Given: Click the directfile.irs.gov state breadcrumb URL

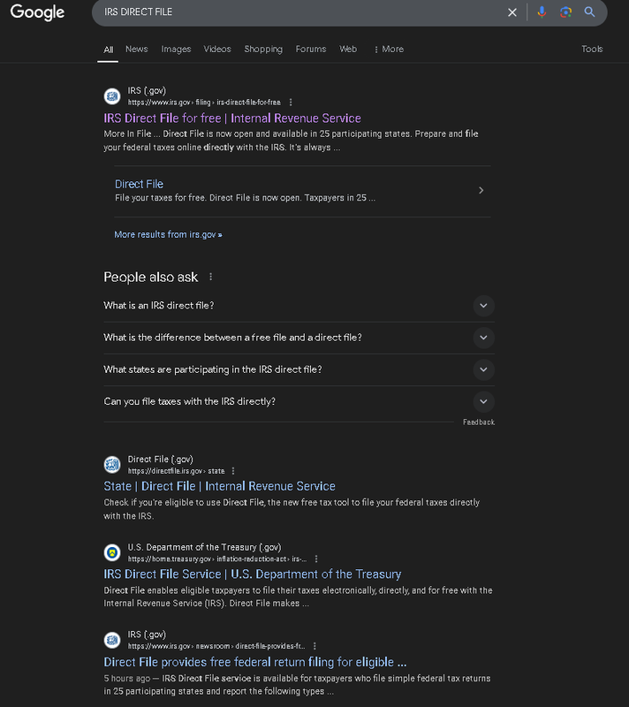Looking at the screenshot, I should [176, 471].
